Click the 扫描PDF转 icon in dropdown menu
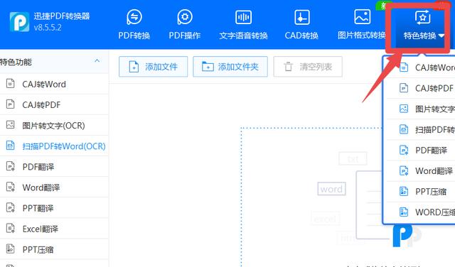Screen dimensions: 455x267 (x=404, y=129)
